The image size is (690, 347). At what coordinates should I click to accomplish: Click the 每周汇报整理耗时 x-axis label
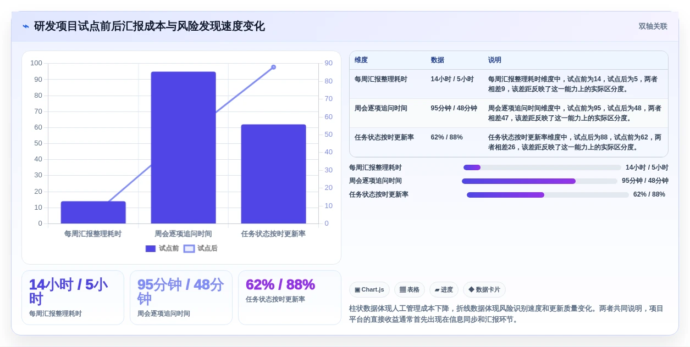click(93, 234)
